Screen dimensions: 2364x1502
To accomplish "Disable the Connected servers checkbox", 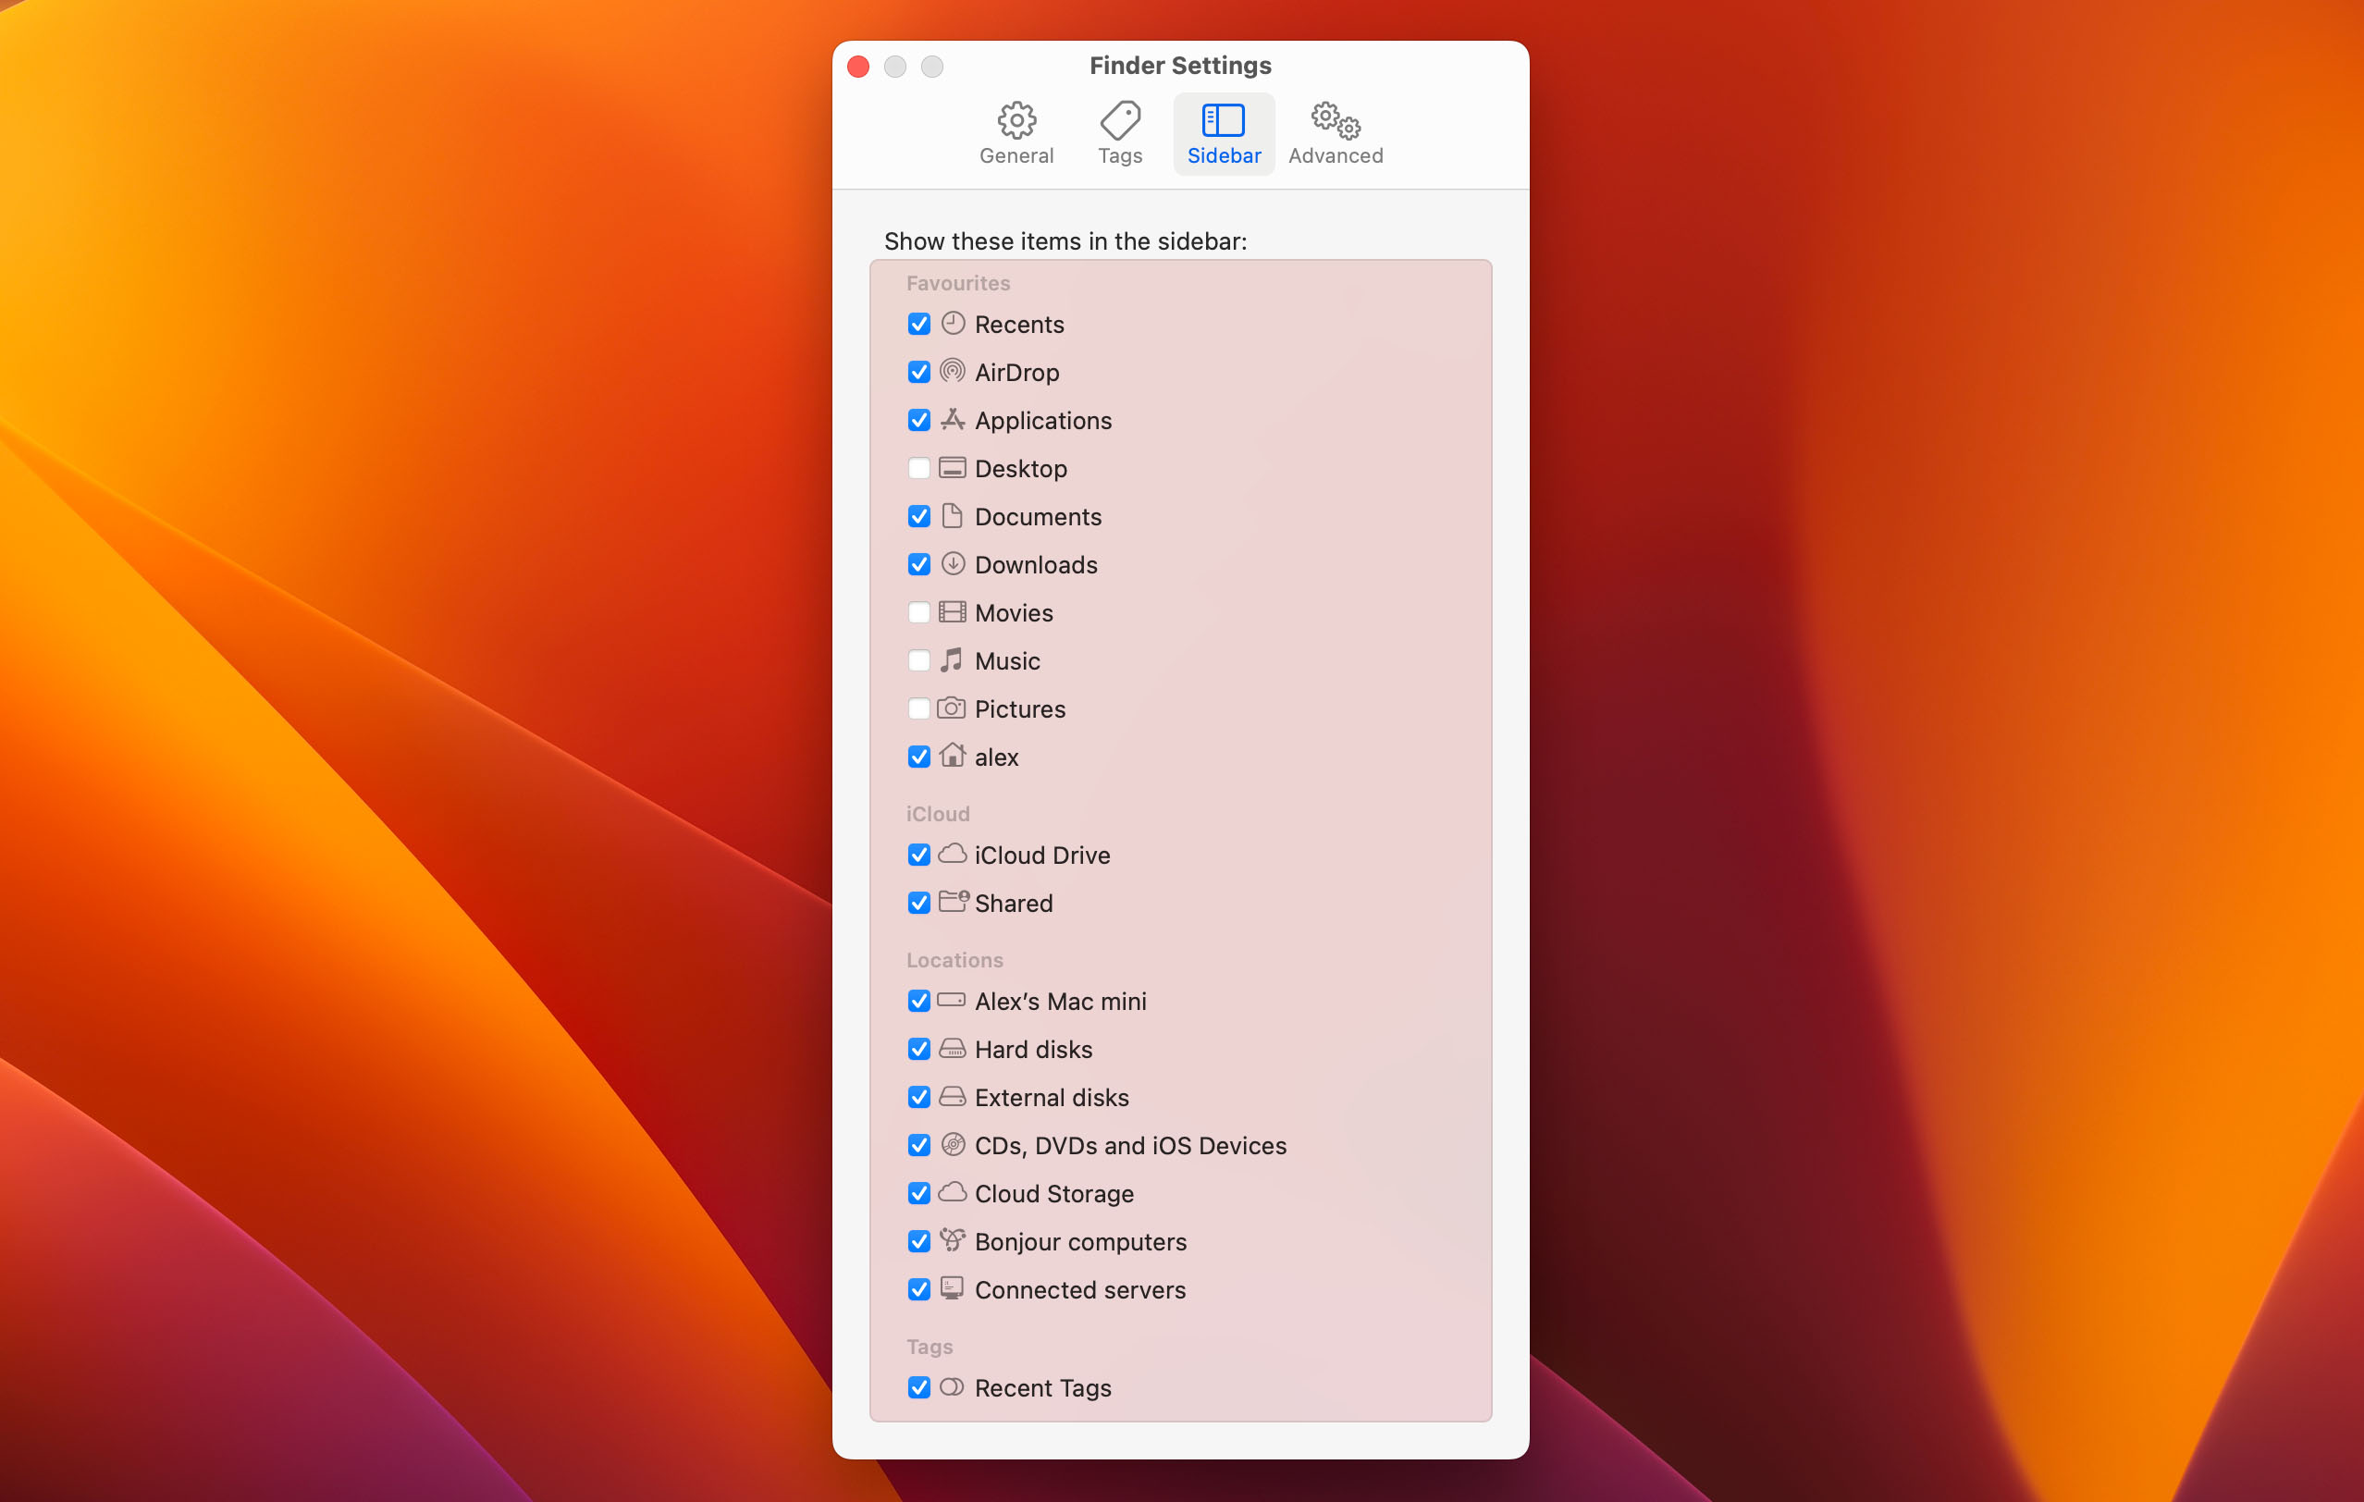I will pyautogui.click(x=918, y=1288).
